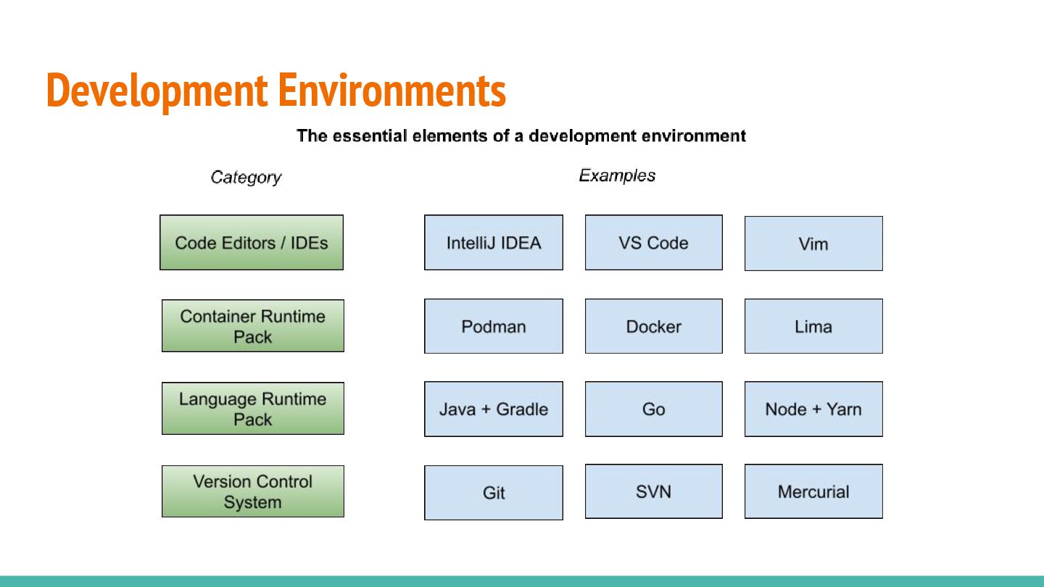Click the Vim box
Viewport: 1044px width, 587px height.
(813, 243)
